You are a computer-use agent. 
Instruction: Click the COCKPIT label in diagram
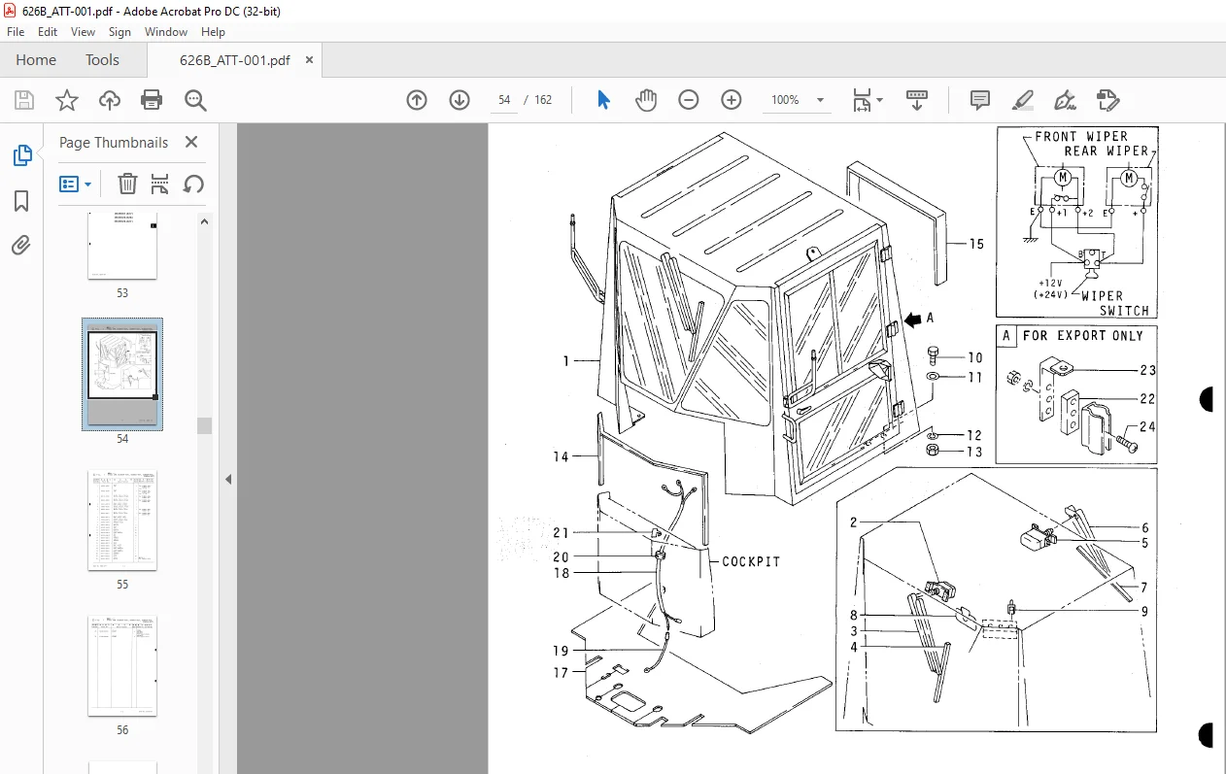pyautogui.click(x=751, y=562)
